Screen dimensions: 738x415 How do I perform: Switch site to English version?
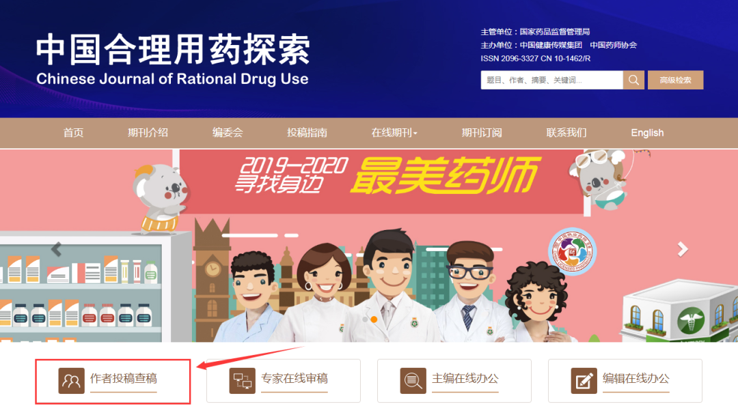pos(647,132)
